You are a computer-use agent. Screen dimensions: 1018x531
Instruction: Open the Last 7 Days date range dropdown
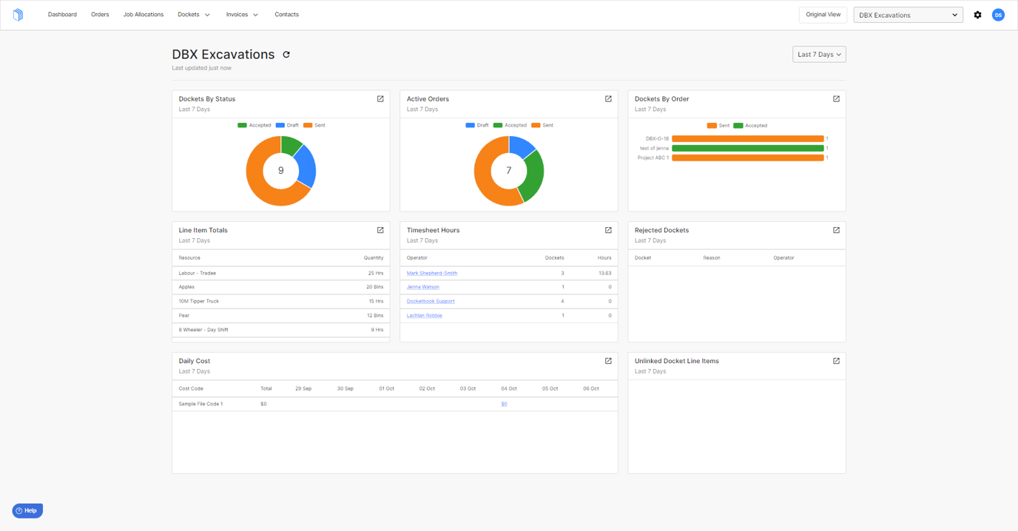click(x=818, y=54)
